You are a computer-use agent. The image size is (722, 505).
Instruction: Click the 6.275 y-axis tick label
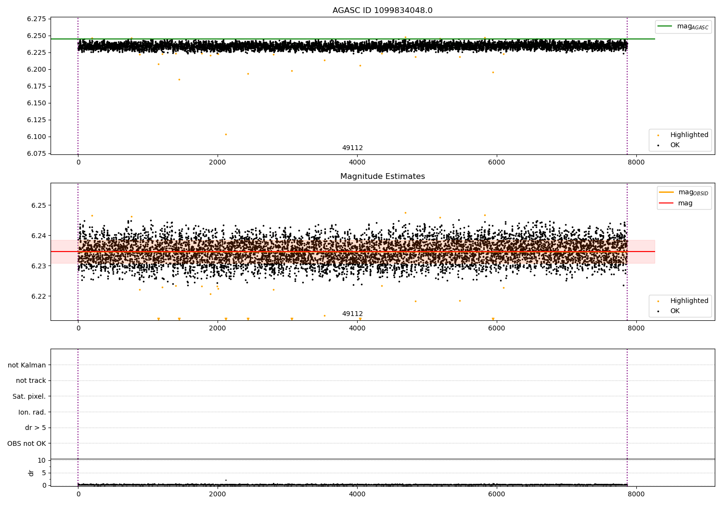(x=37, y=19)
